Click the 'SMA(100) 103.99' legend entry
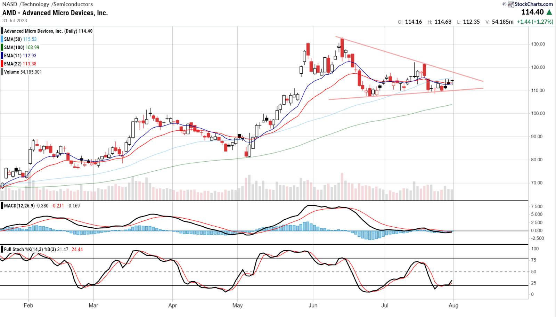 click(x=22, y=47)
